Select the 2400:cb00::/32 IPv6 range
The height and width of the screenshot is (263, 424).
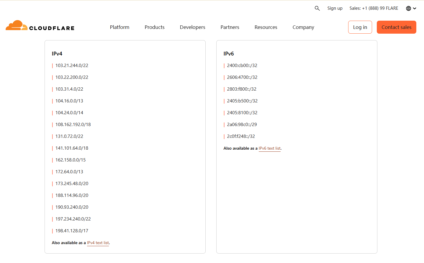242,65
